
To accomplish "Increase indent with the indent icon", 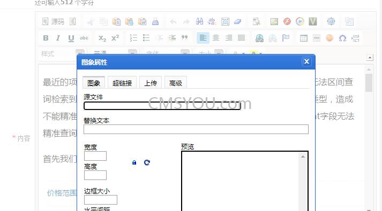I will click(172, 38).
